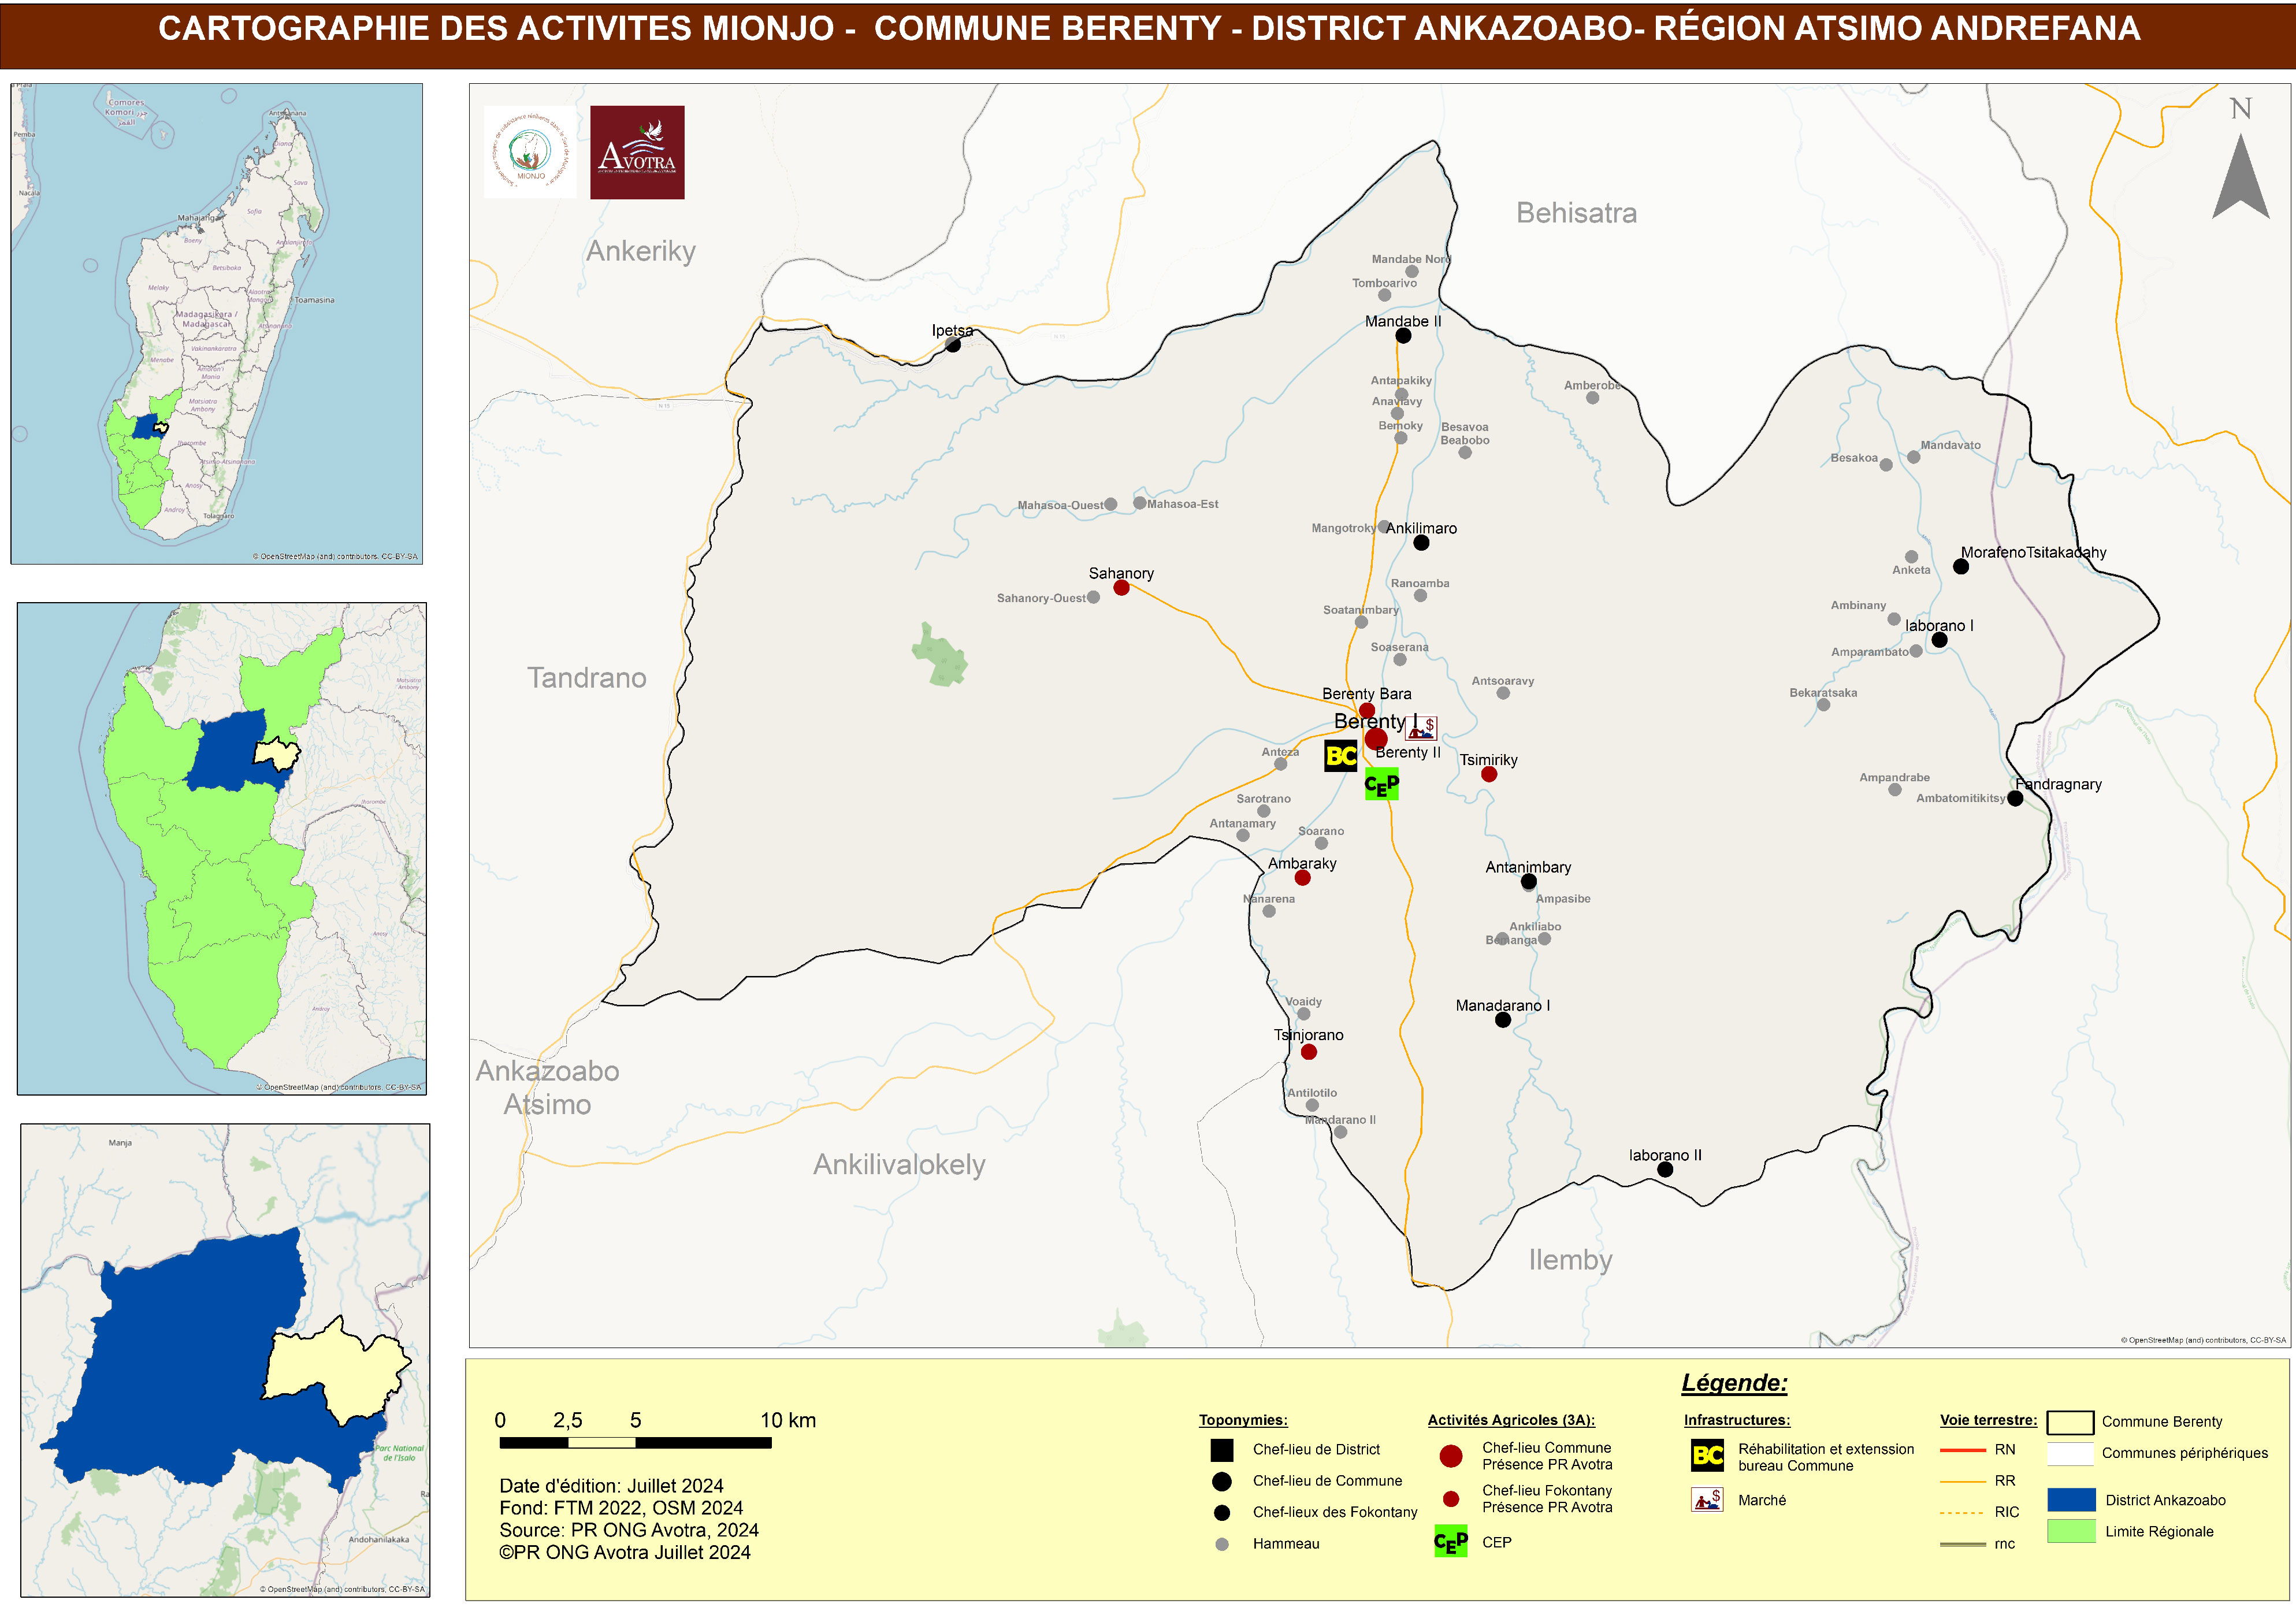
Task: Click the Avotra logo
Action: point(637,152)
